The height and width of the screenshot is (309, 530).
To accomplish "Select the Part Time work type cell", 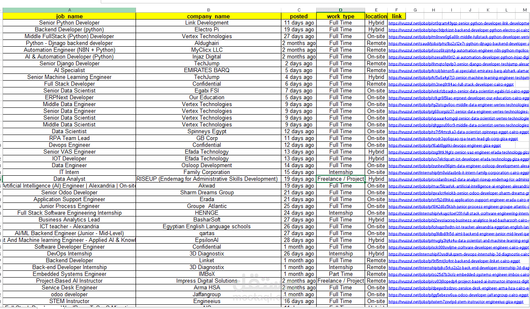I will point(340,274).
